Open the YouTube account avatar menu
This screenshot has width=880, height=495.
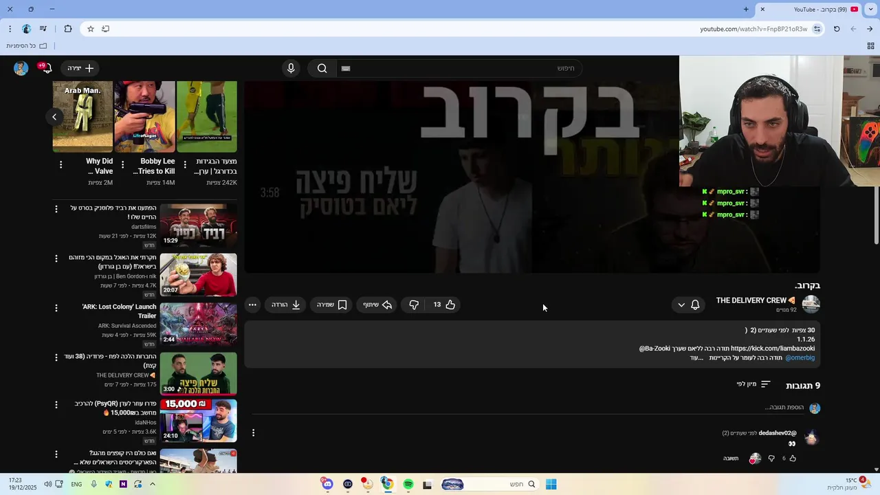(21, 68)
